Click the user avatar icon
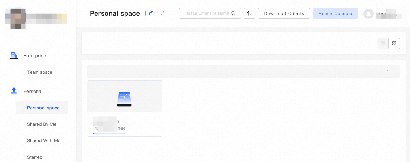Viewport: 410px width, 162px height. click(368, 14)
